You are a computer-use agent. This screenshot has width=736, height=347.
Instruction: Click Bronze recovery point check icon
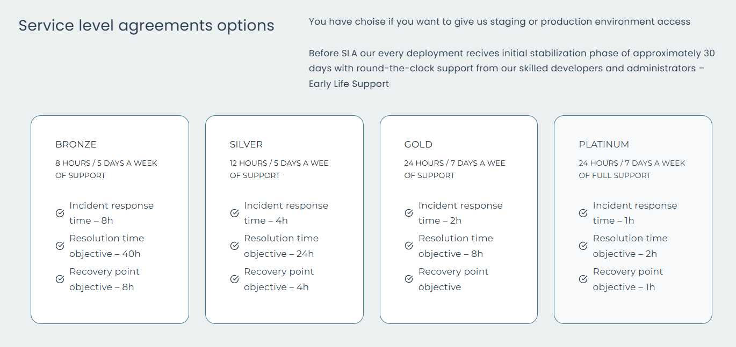[x=60, y=279]
